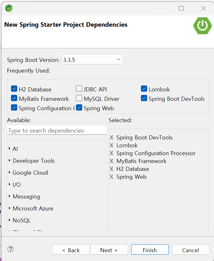Screen dimensions: 214x261
Task: Expand the NoSQL tree node
Action: (10, 220)
